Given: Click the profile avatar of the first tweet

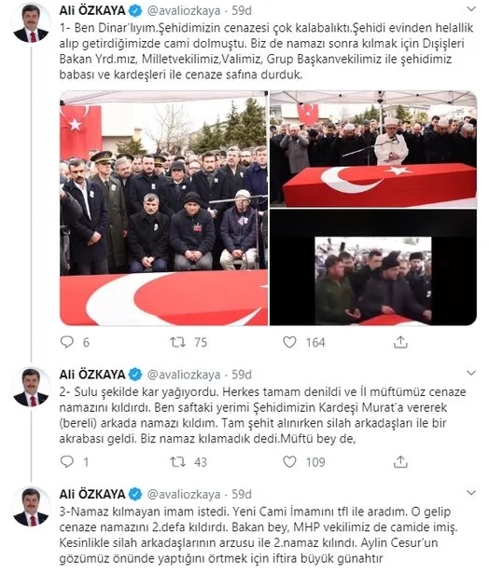Looking at the screenshot, I should click(31, 23).
